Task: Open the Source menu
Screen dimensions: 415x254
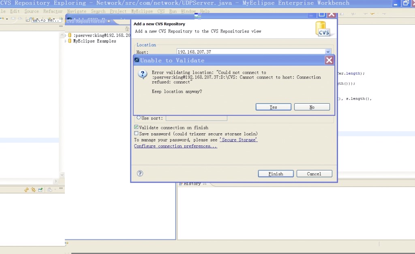Action: click(x=32, y=11)
